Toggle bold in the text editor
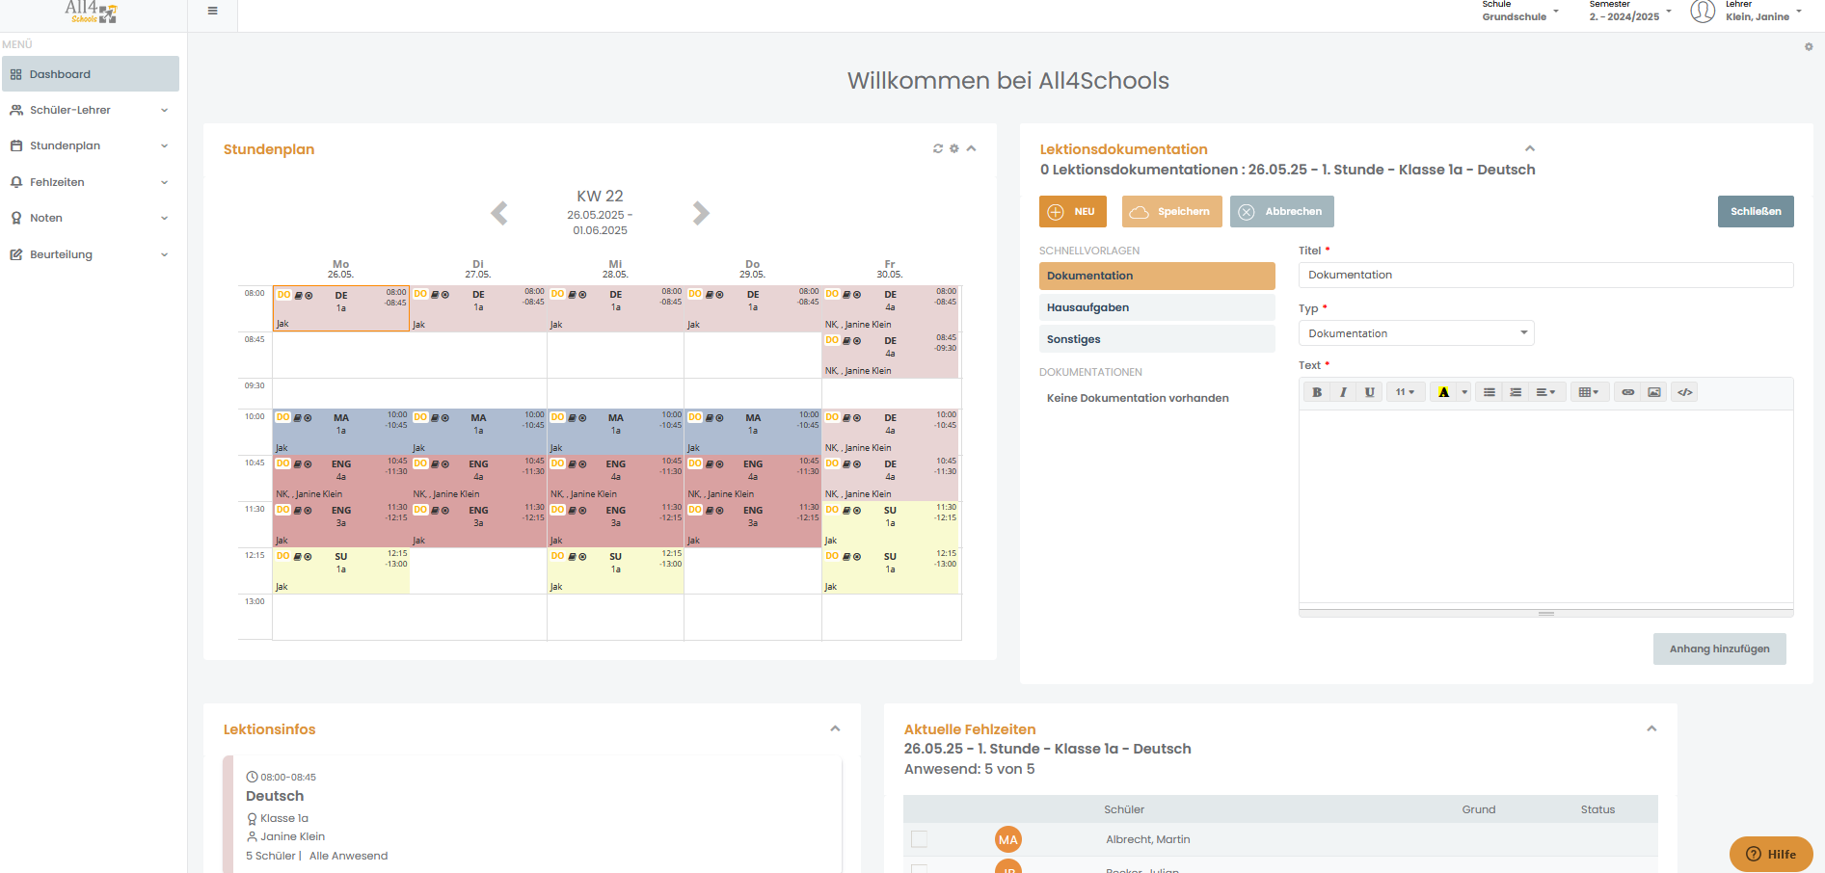 pyautogui.click(x=1317, y=392)
